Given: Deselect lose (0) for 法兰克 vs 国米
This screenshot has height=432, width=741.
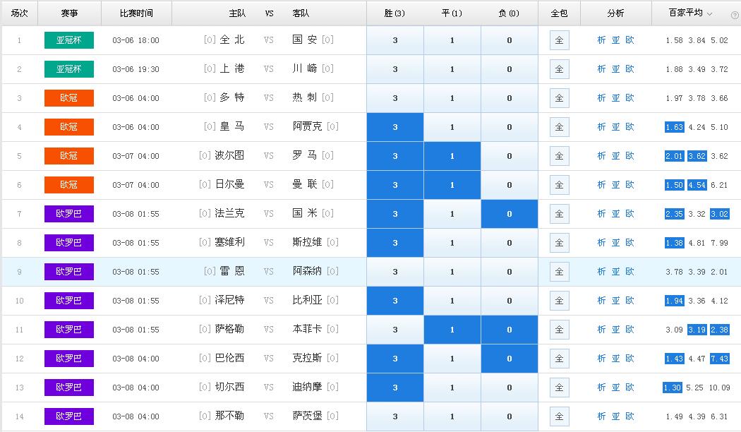Looking at the screenshot, I should click(x=510, y=214).
